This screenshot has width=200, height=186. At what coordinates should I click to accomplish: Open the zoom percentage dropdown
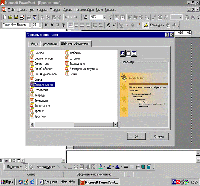(x=105, y=17)
